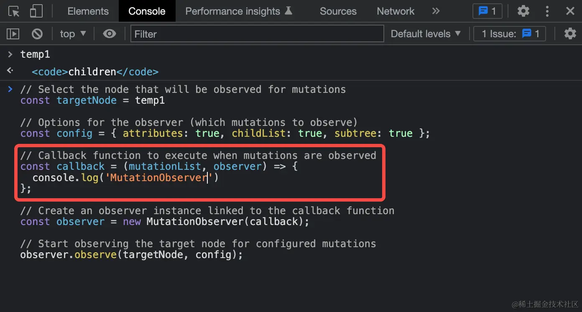The height and width of the screenshot is (312, 582).
Task: Close the DevTools panel
Action: [x=570, y=11]
